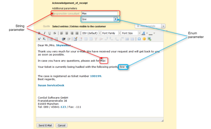
Task: Open the text color picker arrow
Action: tap(147, 33)
